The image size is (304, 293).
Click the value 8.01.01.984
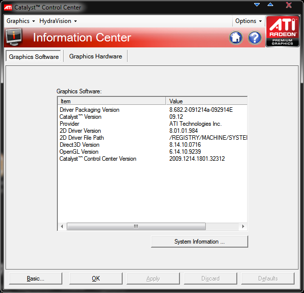183,131
